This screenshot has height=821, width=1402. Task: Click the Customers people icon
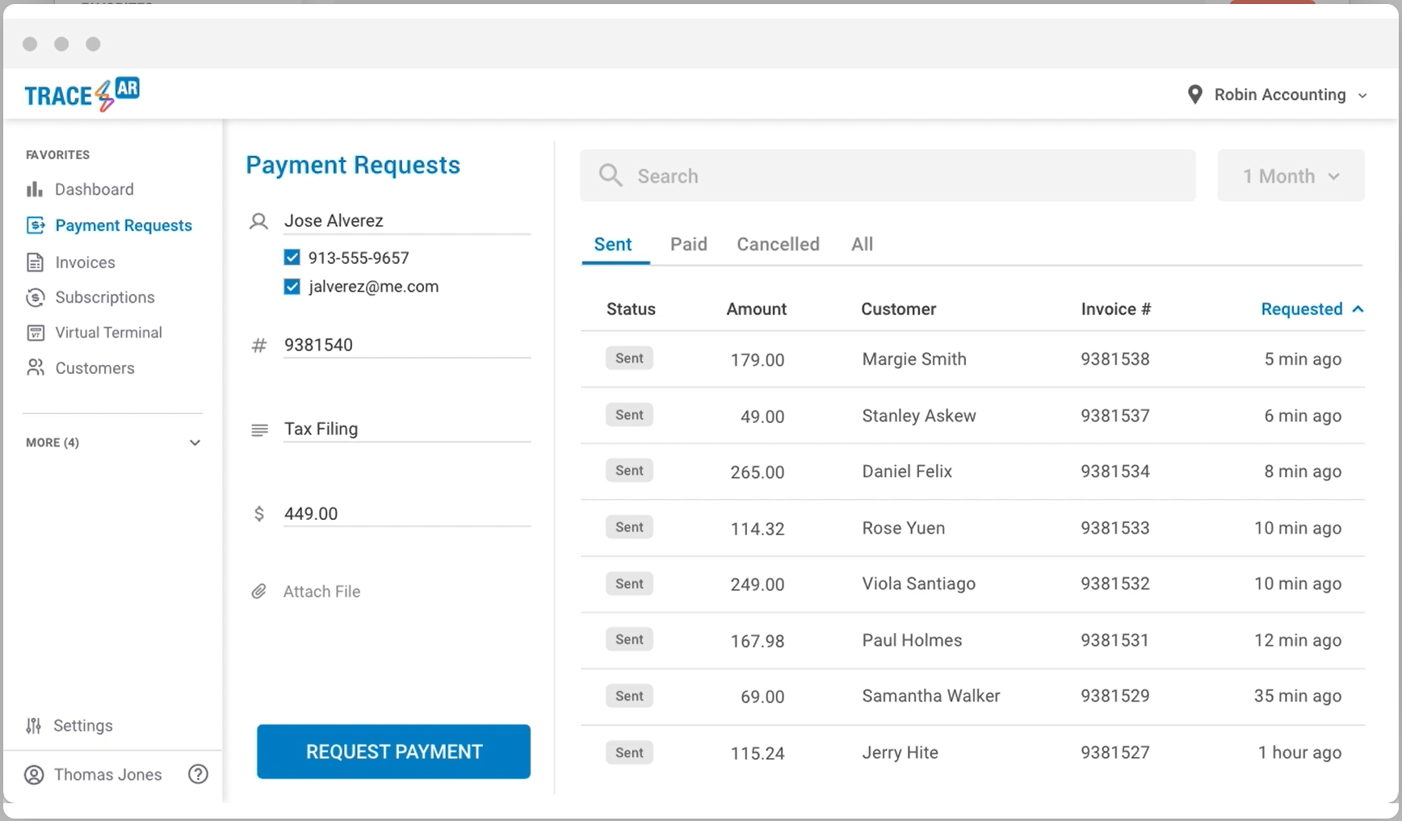[36, 368]
